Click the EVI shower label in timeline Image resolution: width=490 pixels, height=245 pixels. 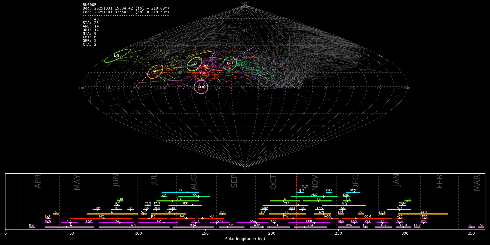point(481,225)
